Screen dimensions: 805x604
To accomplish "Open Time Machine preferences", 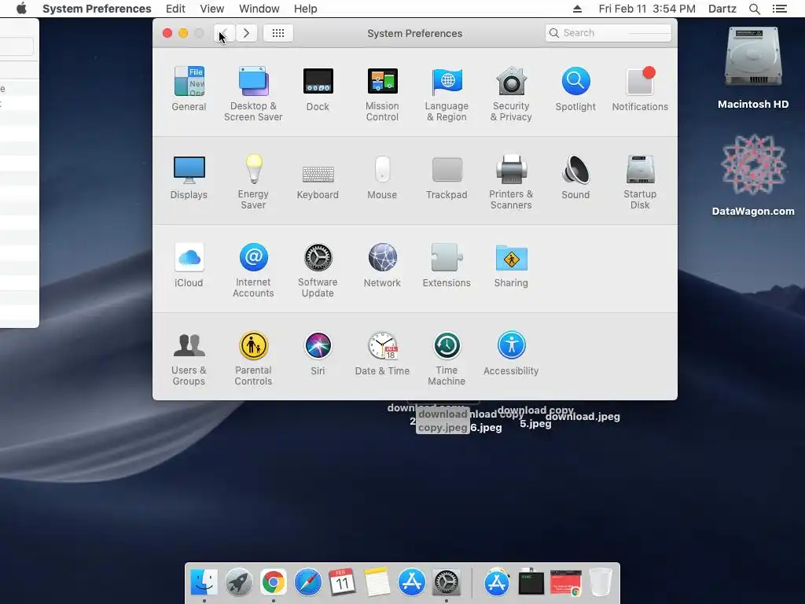I will (x=447, y=359).
